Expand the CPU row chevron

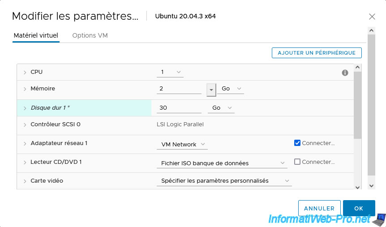coord(25,73)
